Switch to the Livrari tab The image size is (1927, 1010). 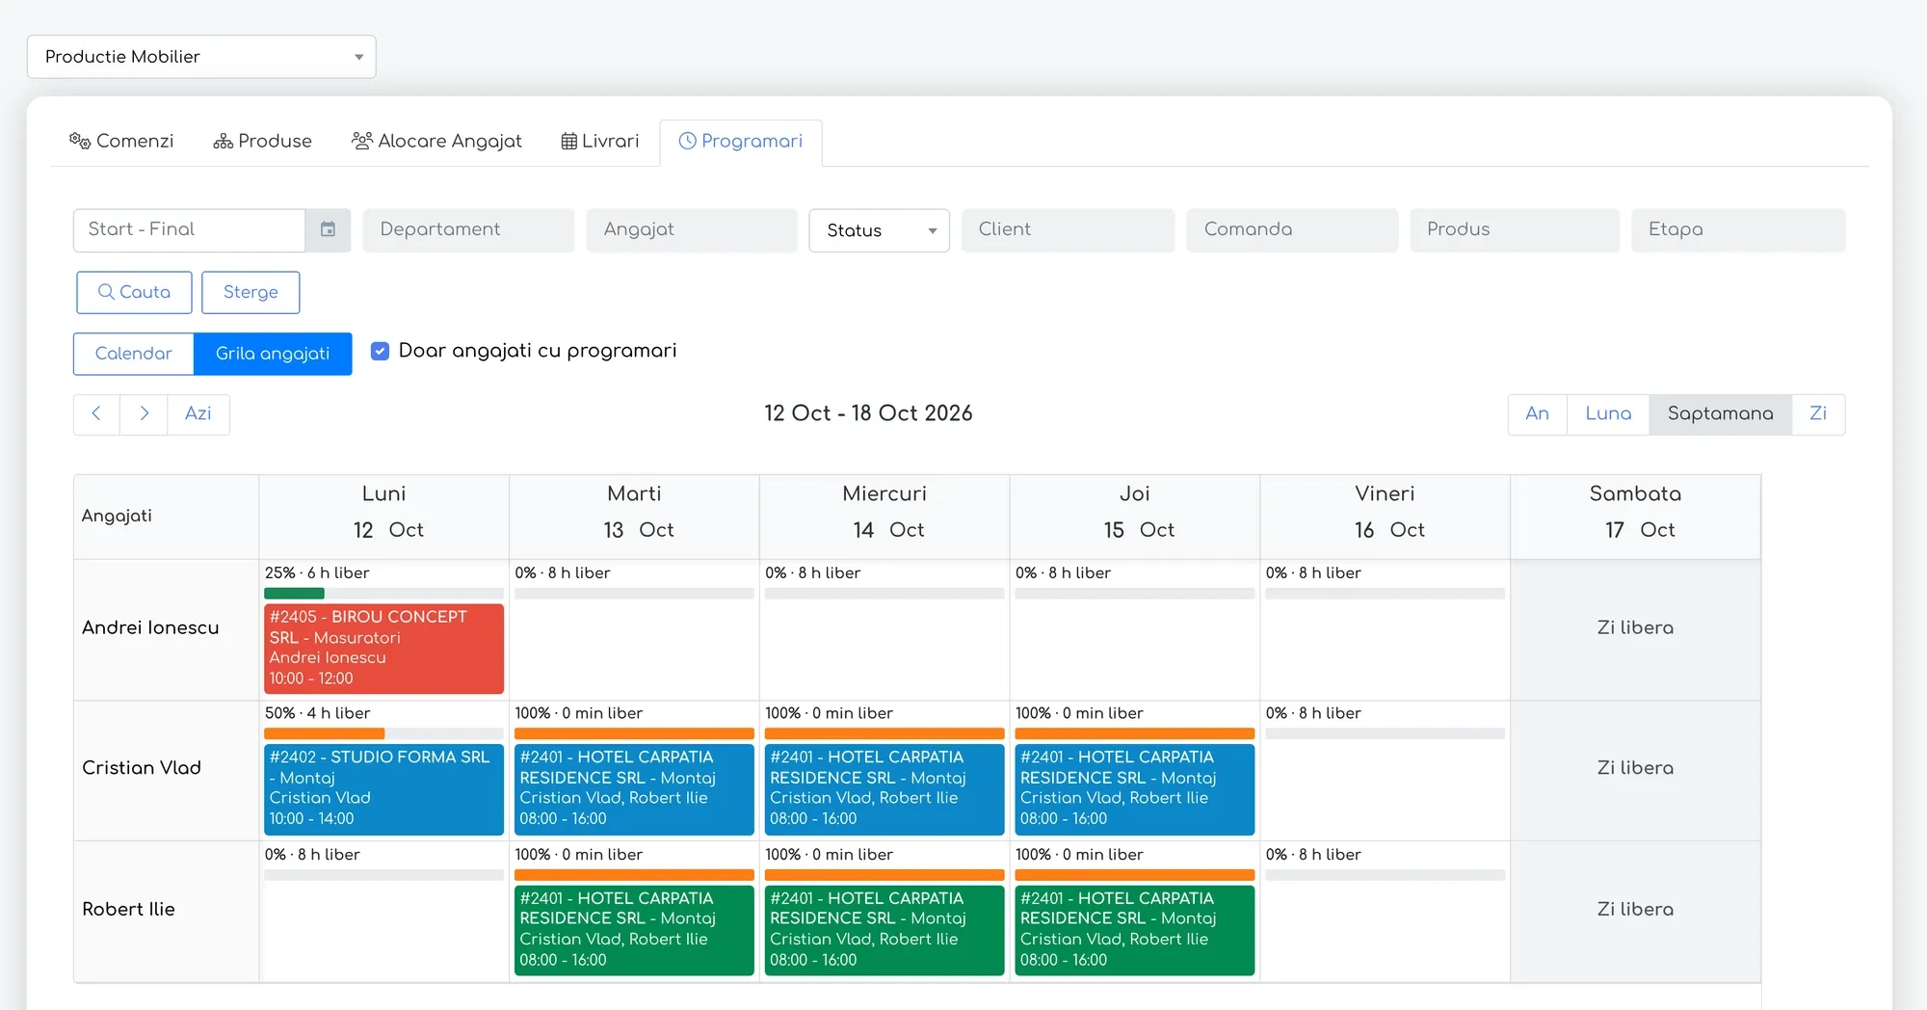599,141
